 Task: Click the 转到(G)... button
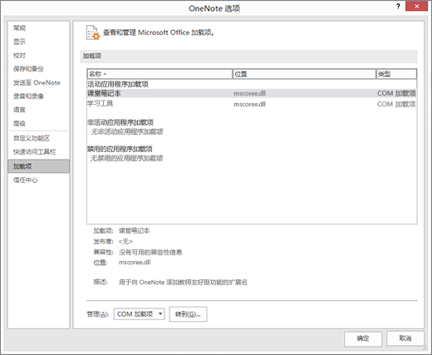pyautogui.click(x=188, y=314)
